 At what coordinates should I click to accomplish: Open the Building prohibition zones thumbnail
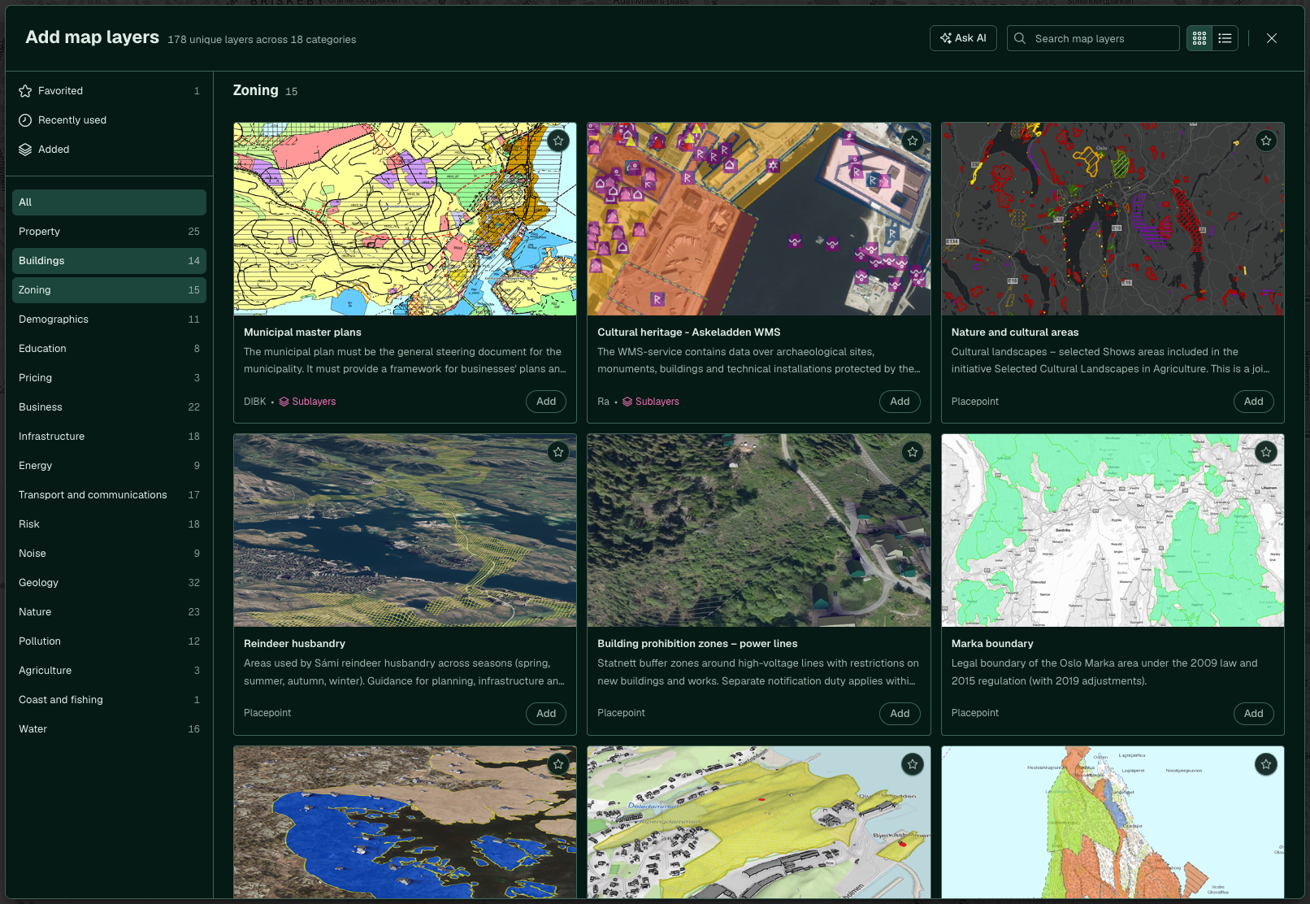[759, 530]
